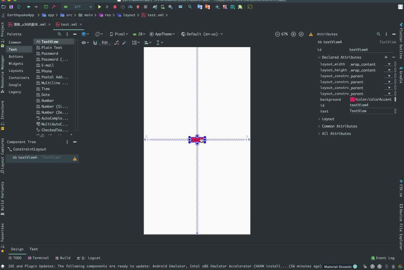Click the Material Oceanic theme indicator
Screen dimensions: 404x270
(340, 266)
